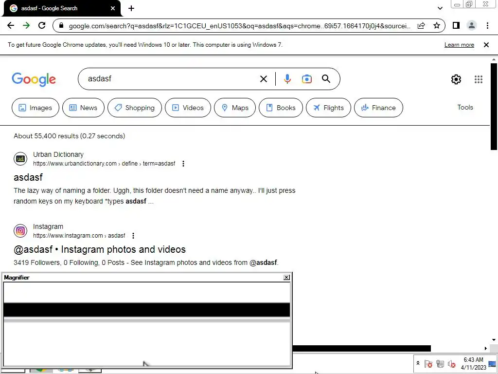This screenshot has height=374, width=498.
Task: Switch to Flights results
Action: click(x=328, y=108)
